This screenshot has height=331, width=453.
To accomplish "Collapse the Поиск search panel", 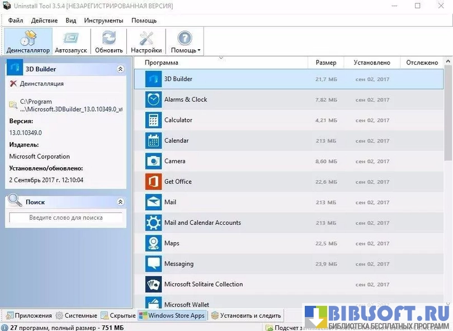I will [120, 202].
